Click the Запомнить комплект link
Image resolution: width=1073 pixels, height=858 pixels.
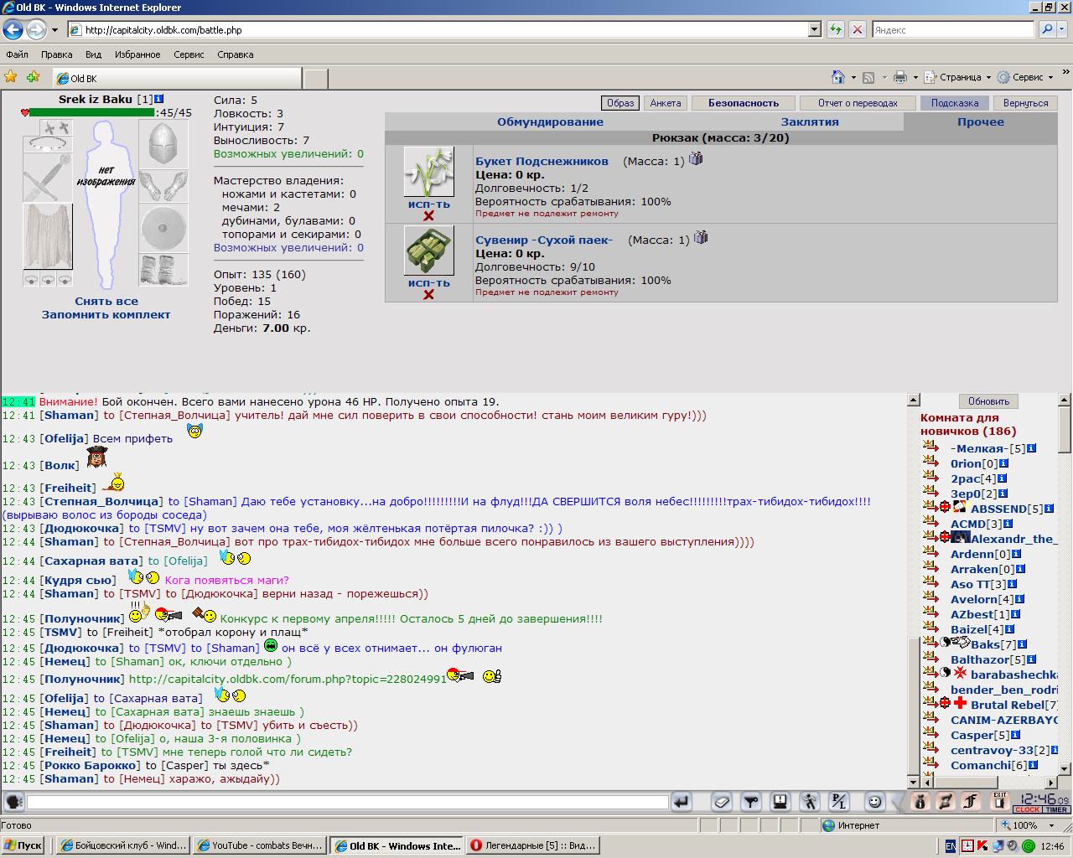[x=106, y=314]
